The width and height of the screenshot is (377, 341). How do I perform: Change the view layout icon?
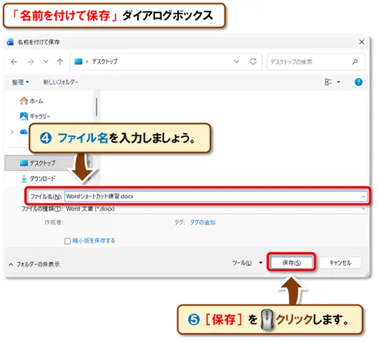[328, 82]
